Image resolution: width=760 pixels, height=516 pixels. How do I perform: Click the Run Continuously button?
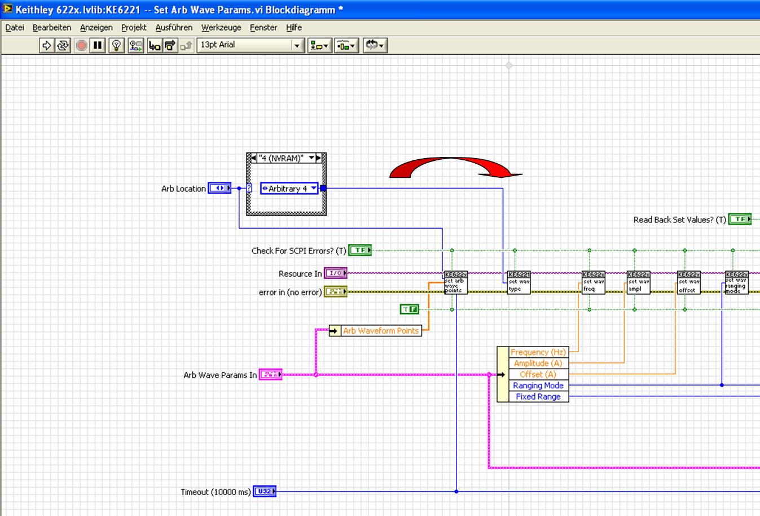63,45
